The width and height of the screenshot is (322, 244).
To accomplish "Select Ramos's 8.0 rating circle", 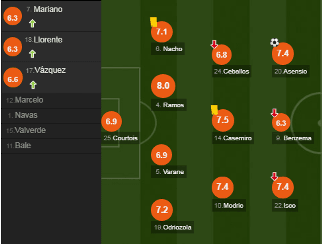I will [x=163, y=86].
